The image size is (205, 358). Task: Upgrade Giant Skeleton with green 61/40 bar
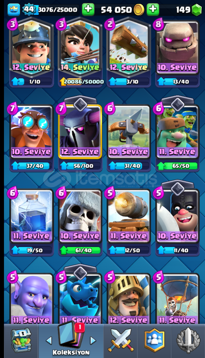pyautogui.click(x=80, y=251)
